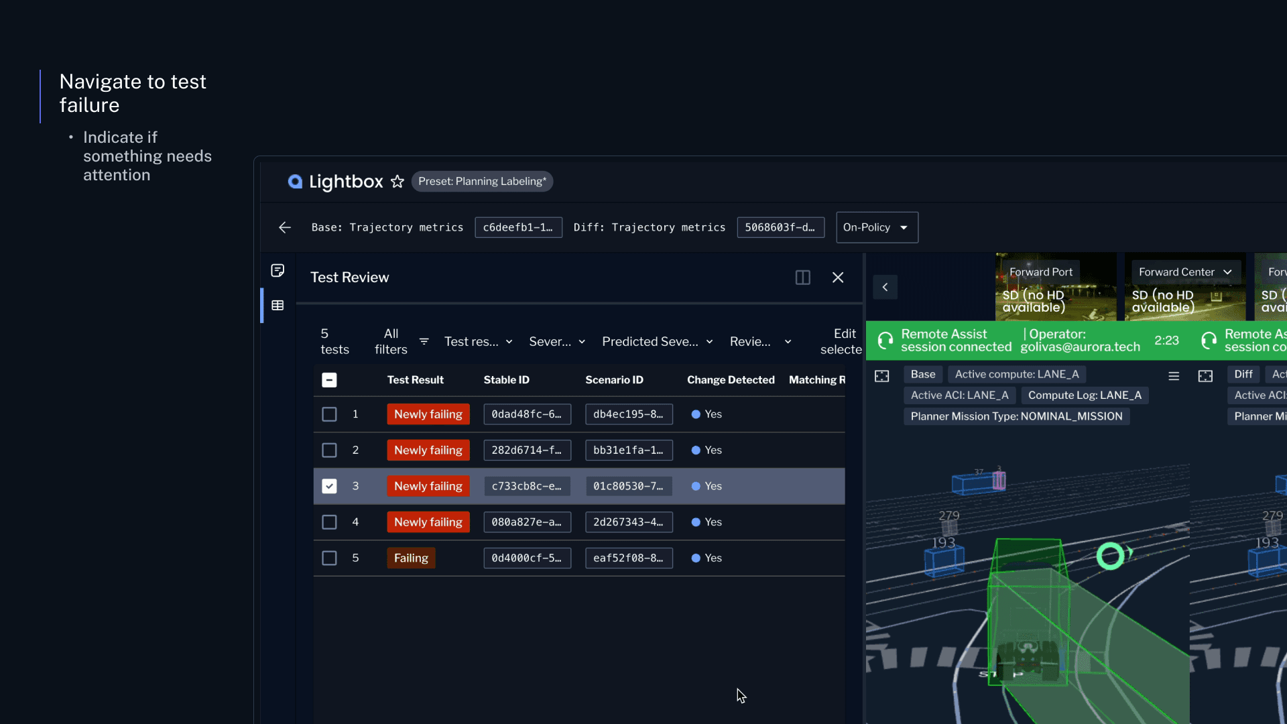Expand the Predicted Severity filter dropdown

click(658, 342)
